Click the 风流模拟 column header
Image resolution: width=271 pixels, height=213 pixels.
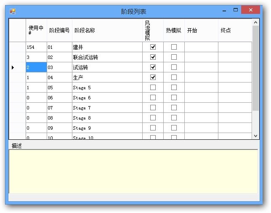pyautogui.click(x=153, y=30)
